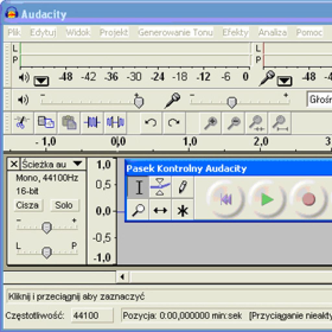Click the horizontal scrollbar left arrow
Image resolution: width=332 pixels, height=332 pixels.
[122, 277]
